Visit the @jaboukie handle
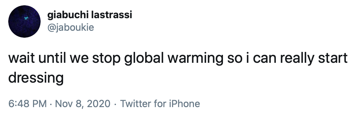Image resolution: width=364 pixels, height=119 pixels. pyautogui.click(x=71, y=27)
